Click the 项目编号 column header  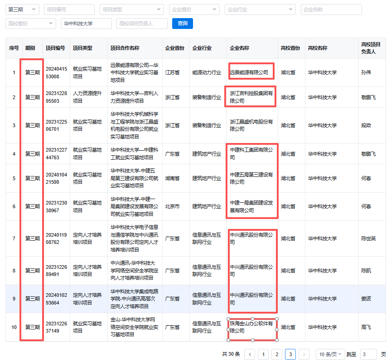[x=55, y=48]
